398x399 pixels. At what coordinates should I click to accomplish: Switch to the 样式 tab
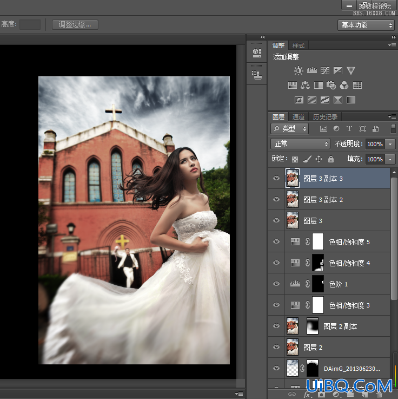coord(298,45)
